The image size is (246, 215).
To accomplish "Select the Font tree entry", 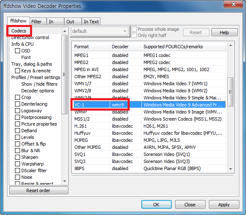I will [x=26, y=57].
